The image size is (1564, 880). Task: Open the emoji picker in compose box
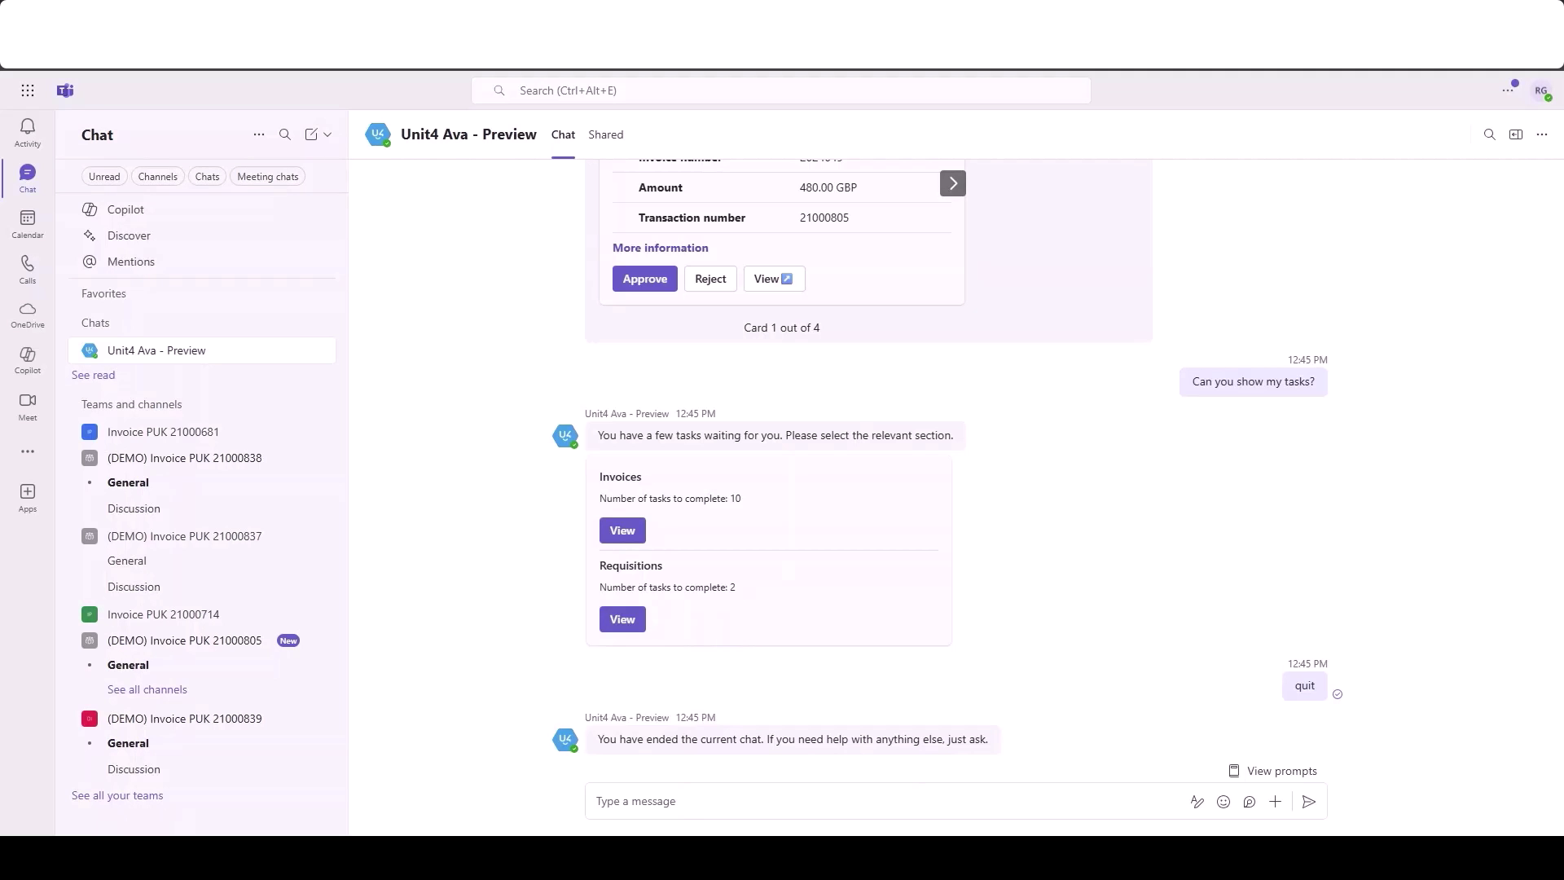[1223, 802]
